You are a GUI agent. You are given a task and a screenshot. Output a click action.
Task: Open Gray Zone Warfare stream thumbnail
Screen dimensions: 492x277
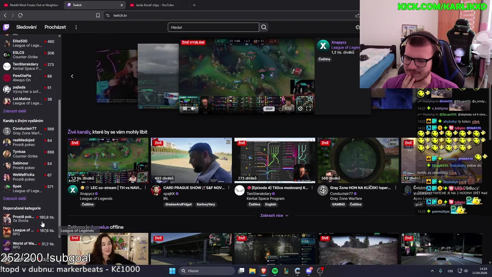coord(358,160)
